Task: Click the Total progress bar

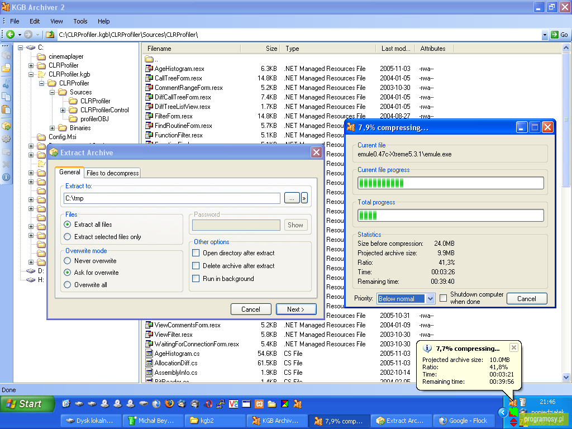Action: (x=451, y=215)
